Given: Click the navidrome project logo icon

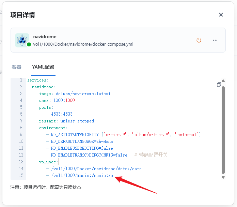Looking at the screenshot, I should click(x=22, y=40).
